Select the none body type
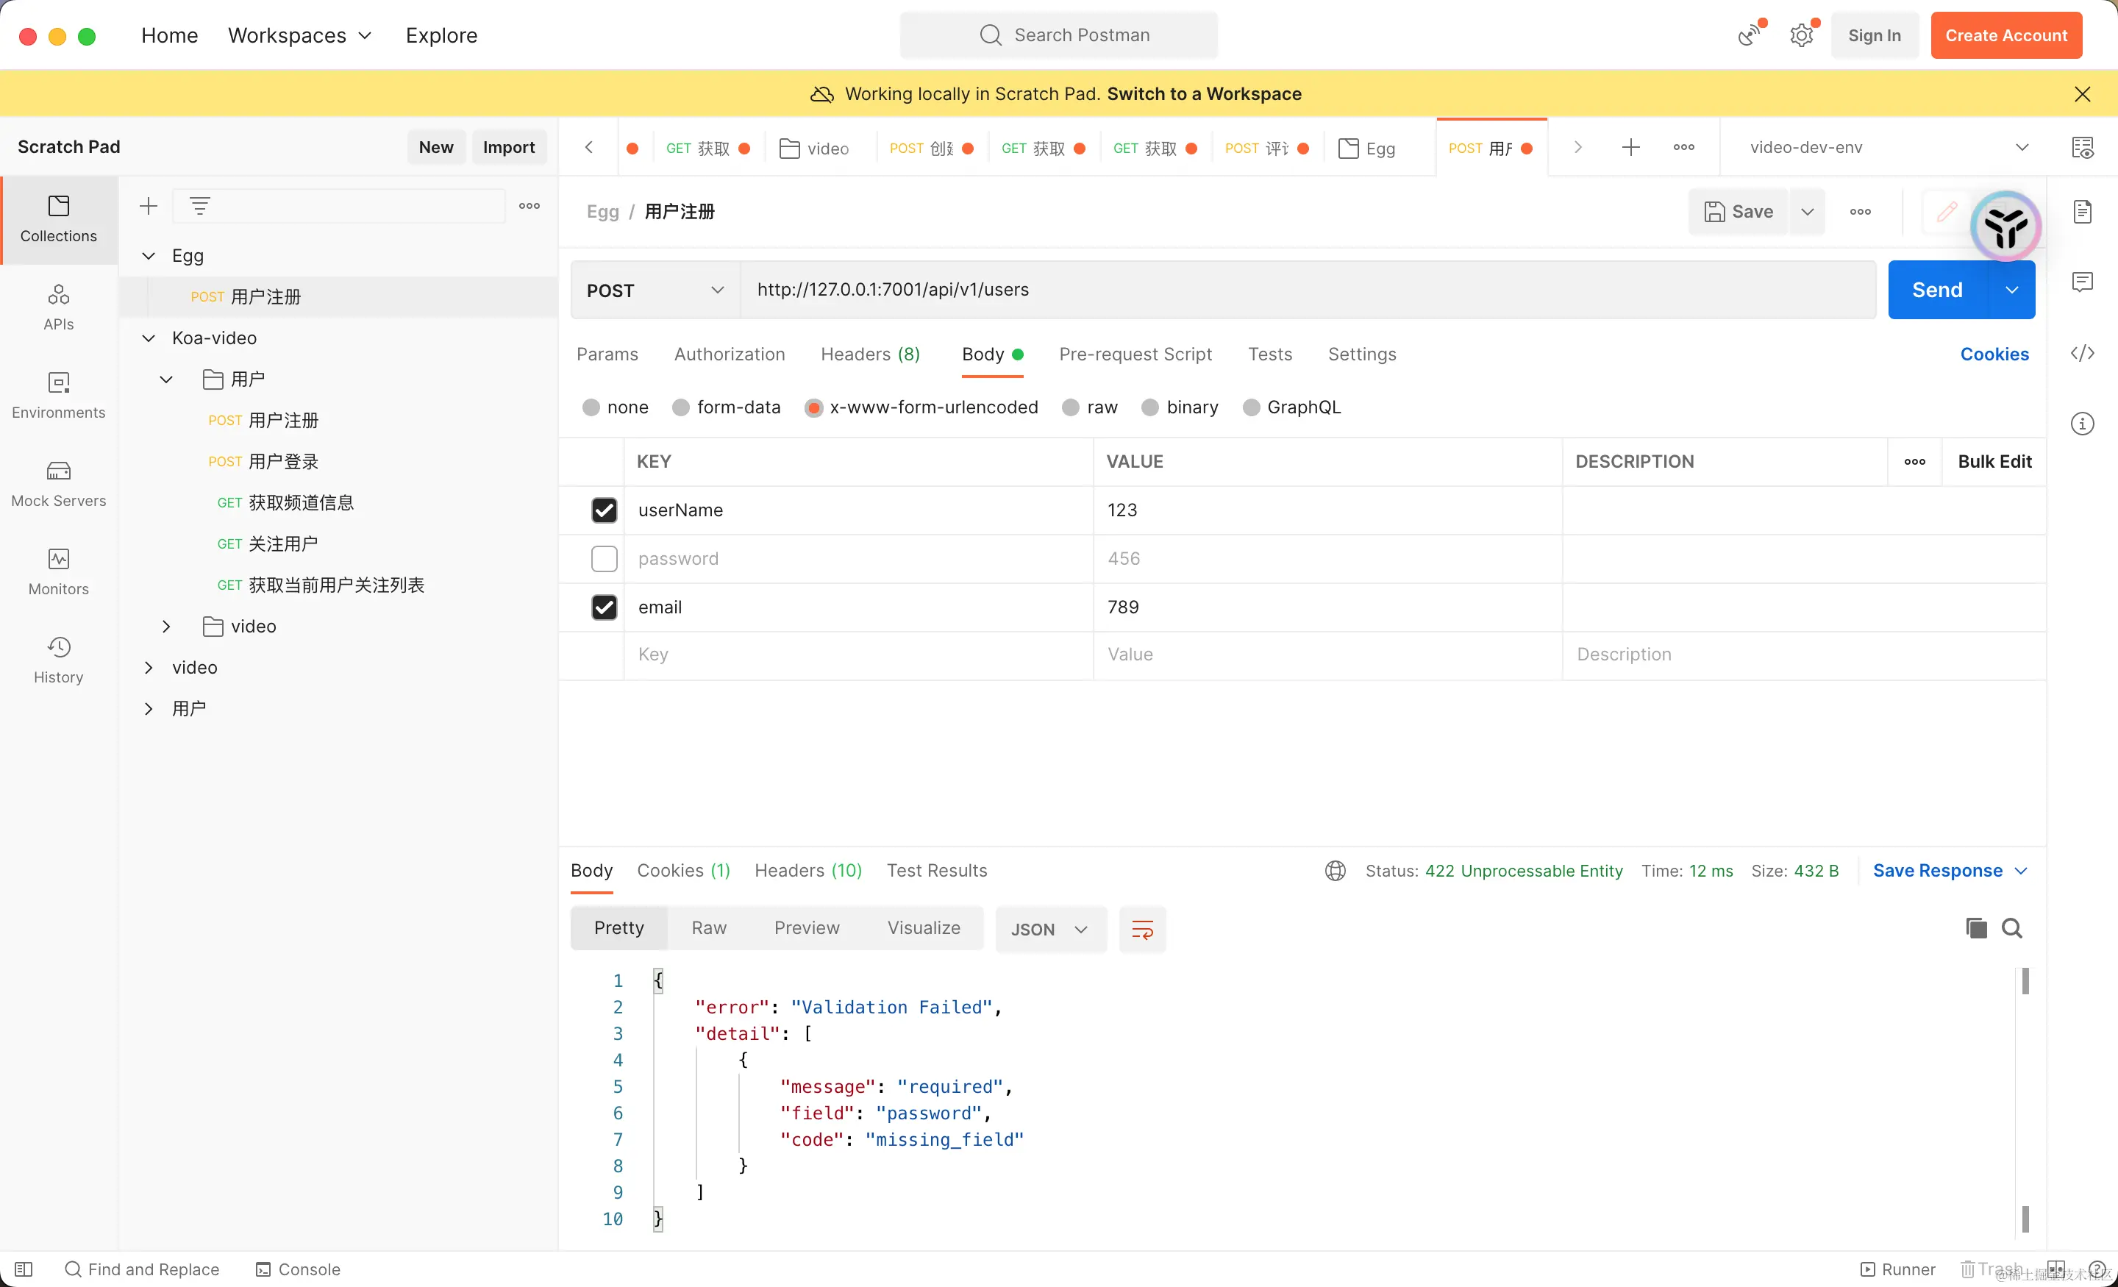The width and height of the screenshot is (2118, 1287). pyautogui.click(x=591, y=407)
